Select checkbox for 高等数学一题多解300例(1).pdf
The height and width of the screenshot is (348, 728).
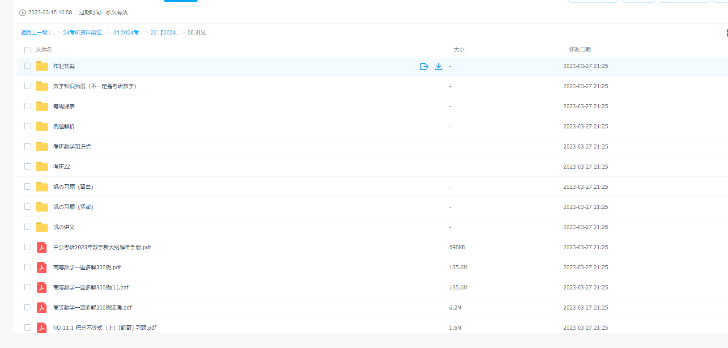click(27, 288)
